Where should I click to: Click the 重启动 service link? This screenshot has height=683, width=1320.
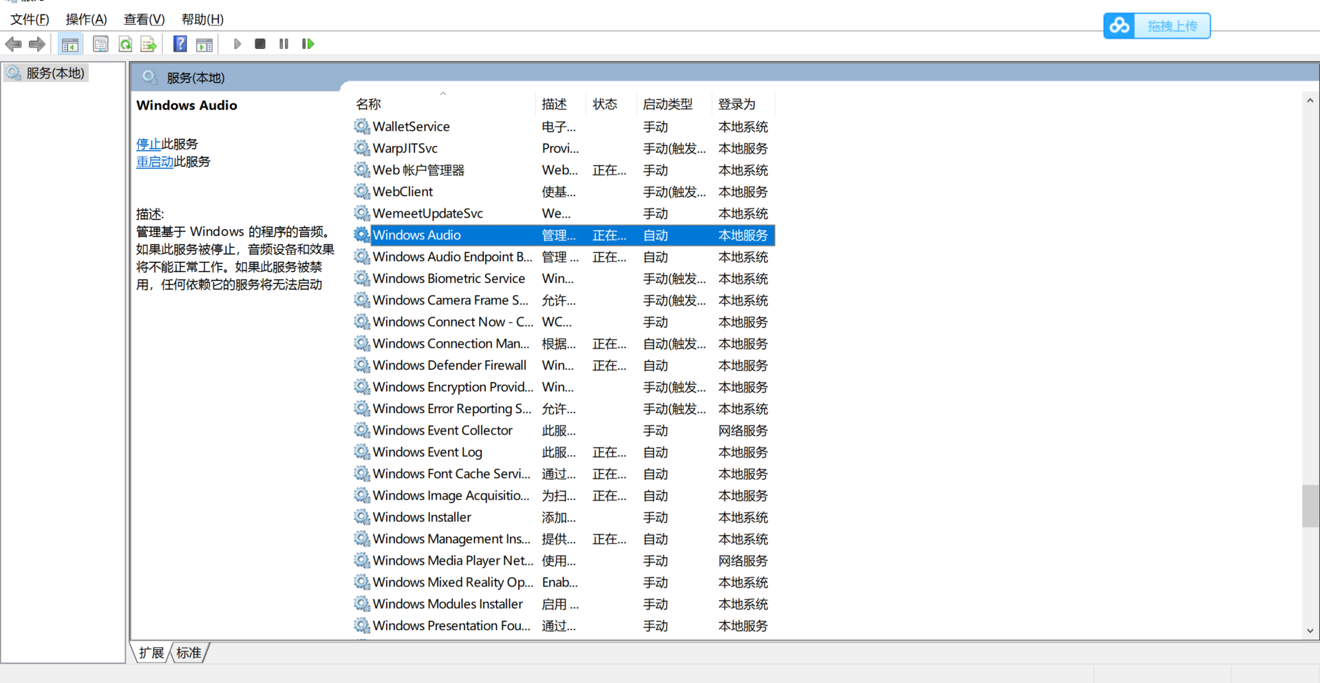click(155, 162)
